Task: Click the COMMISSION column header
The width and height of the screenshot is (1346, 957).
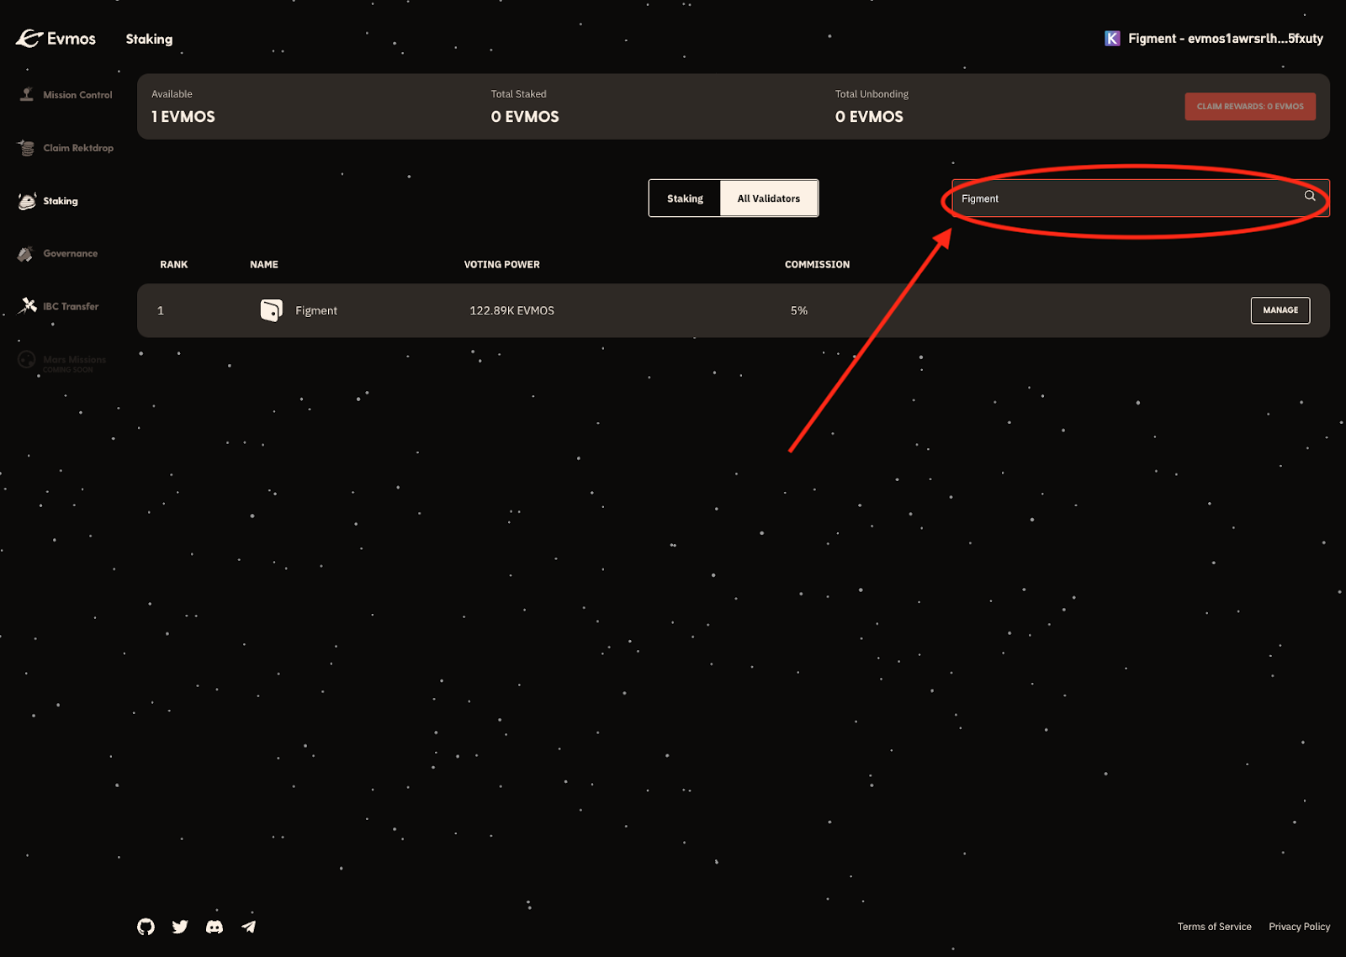Action: [x=818, y=264]
